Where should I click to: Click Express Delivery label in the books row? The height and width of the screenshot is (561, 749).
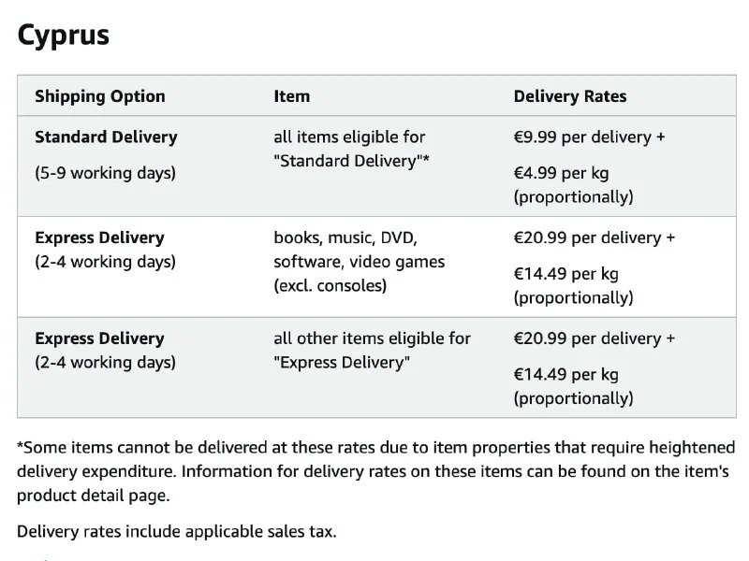(x=99, y=238)
